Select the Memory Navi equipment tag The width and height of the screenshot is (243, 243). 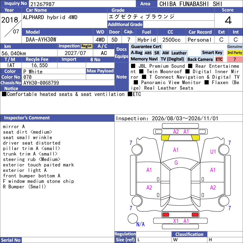[144, 59]
